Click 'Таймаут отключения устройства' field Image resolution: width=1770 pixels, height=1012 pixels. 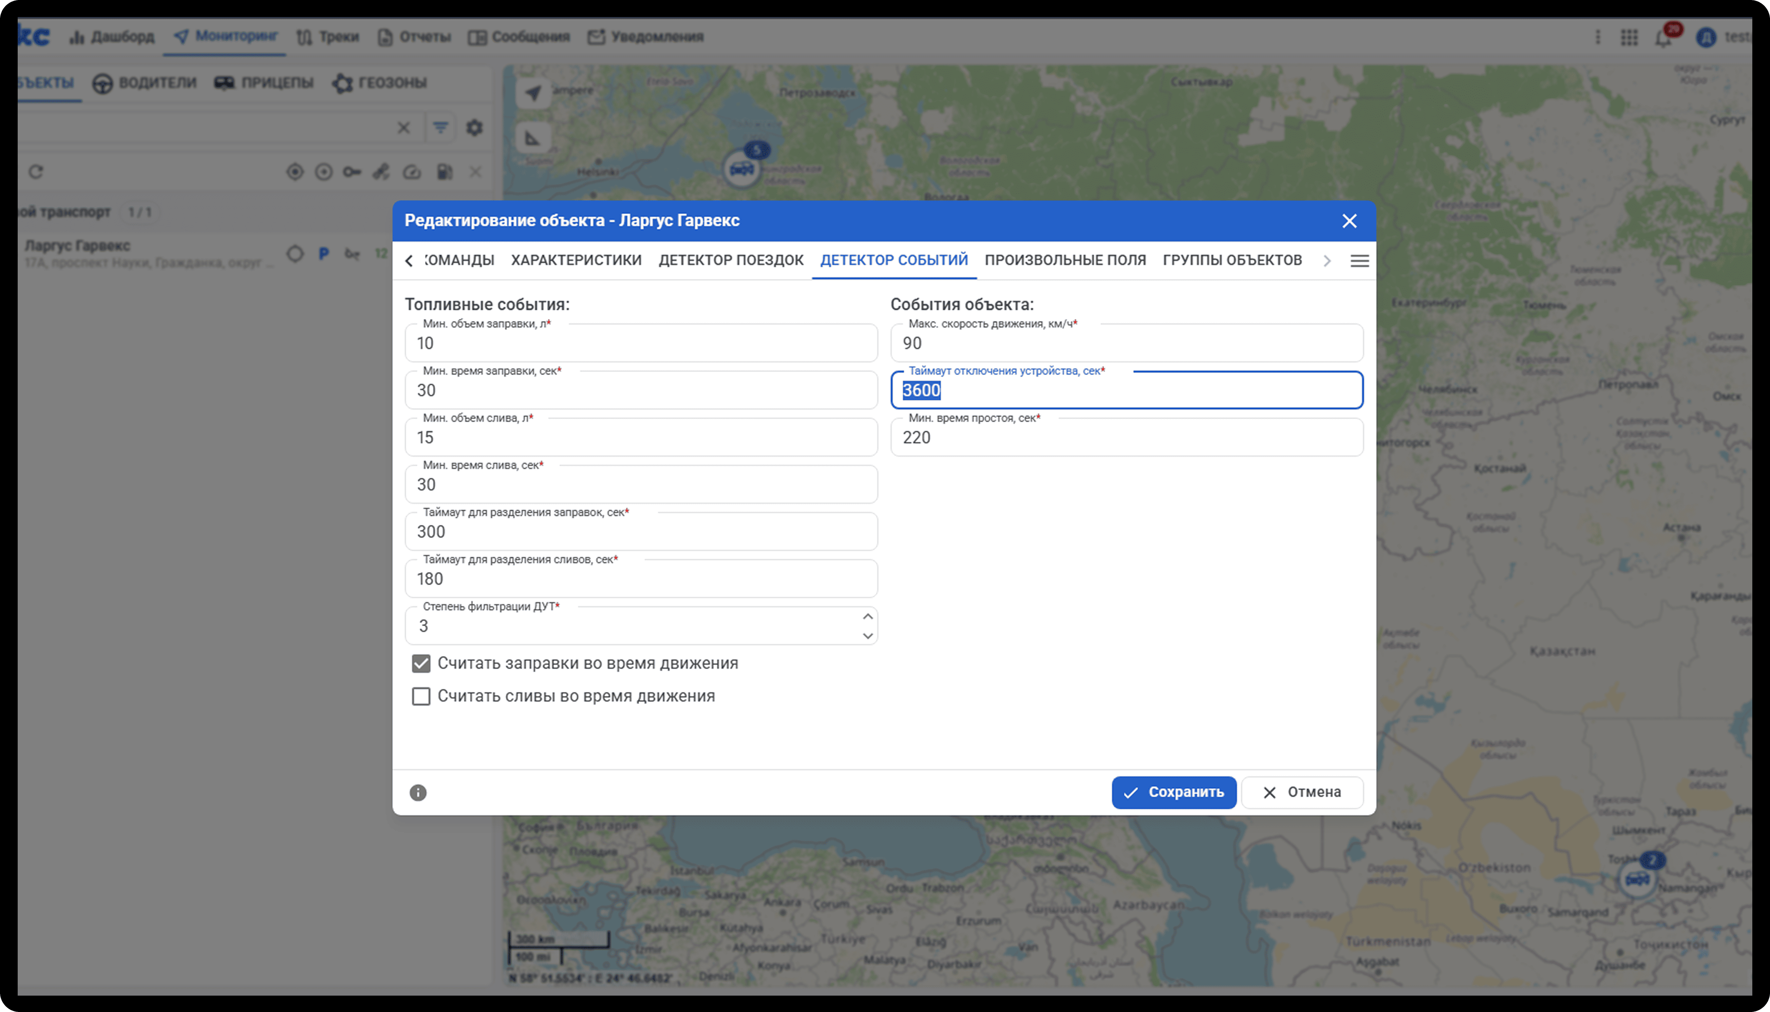pyautogui.click(x=1126, y=390)
